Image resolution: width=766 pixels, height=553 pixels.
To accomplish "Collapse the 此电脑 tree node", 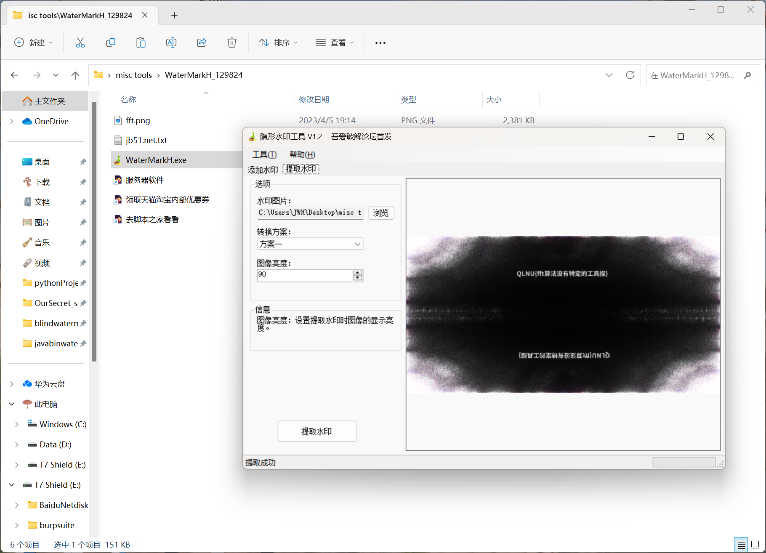I will pos(12,404).
